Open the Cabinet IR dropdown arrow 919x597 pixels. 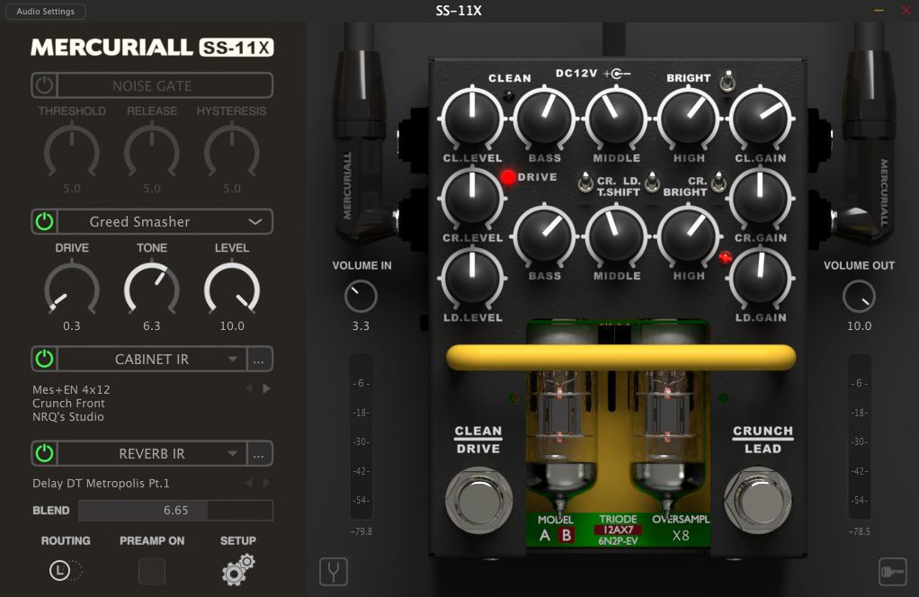point(233,359)
